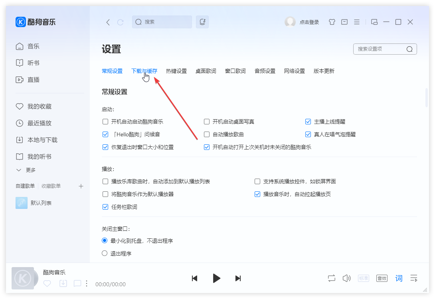Click the playback loop mode icon
435x299 pixels.
coord(331,278)
